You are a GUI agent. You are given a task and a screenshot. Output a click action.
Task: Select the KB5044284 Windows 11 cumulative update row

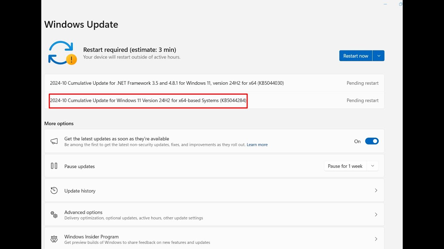click(214, 100)
